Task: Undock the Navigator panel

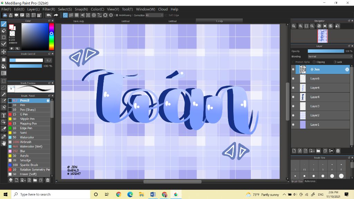Action: (349, 21)
